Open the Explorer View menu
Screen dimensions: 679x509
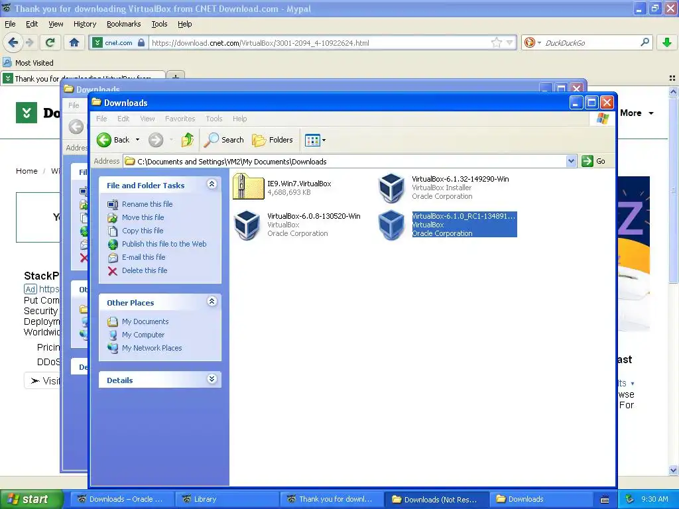[x=147, y=119]
